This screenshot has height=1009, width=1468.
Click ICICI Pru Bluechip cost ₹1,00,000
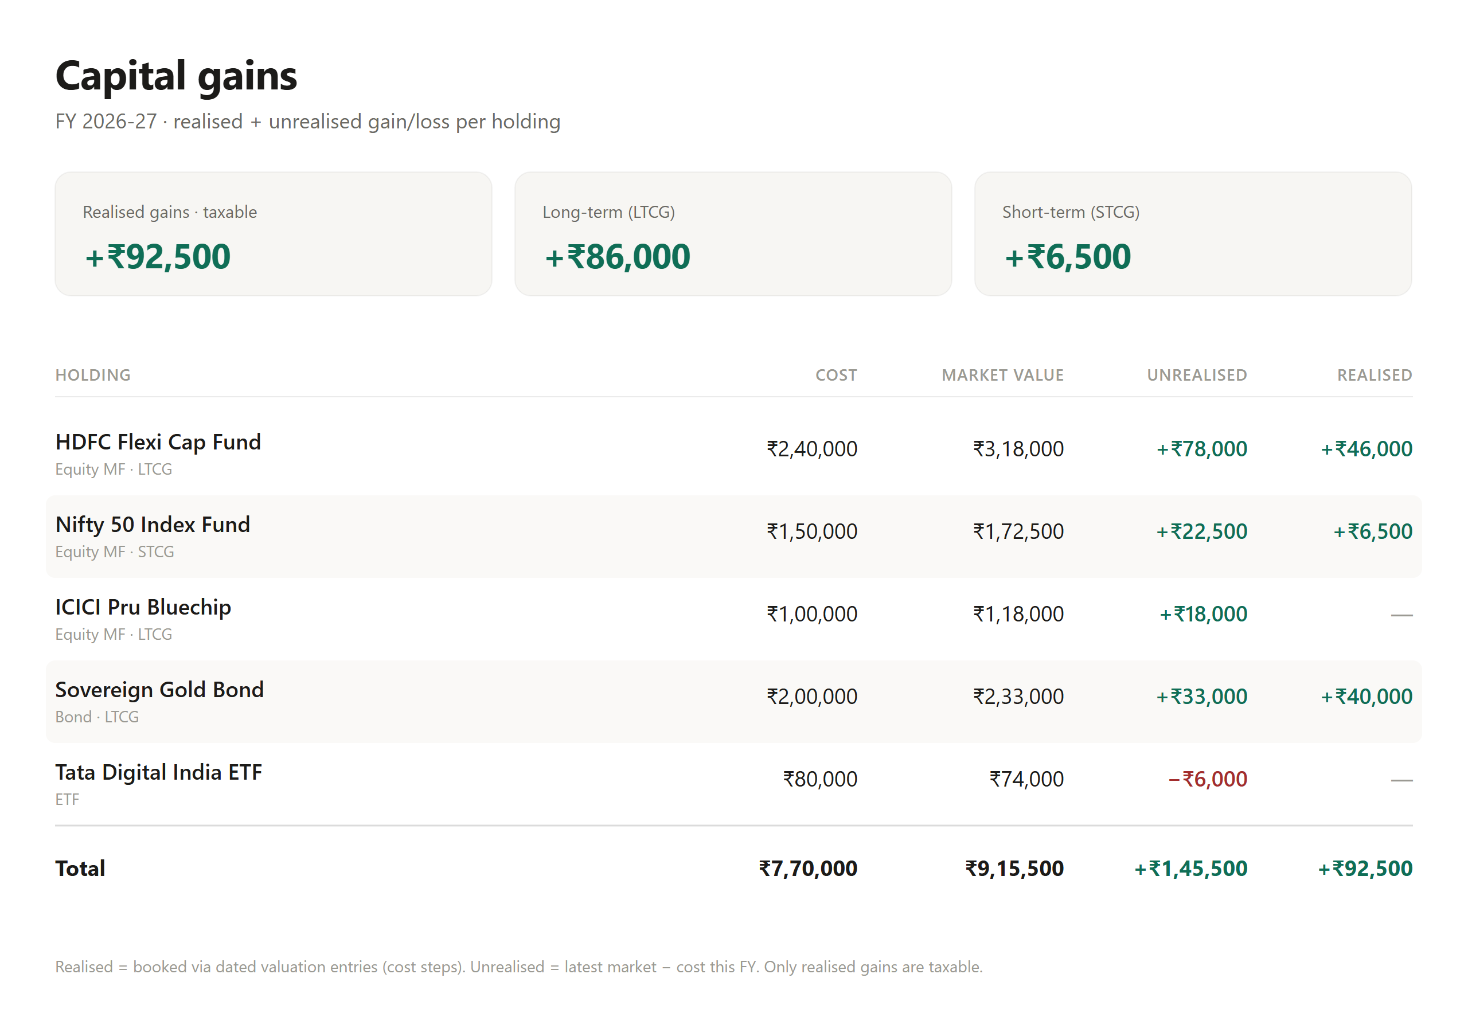(x=812, y=614)
